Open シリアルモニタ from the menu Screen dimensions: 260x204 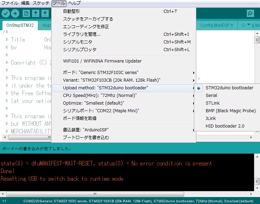[x=124, y=42]
